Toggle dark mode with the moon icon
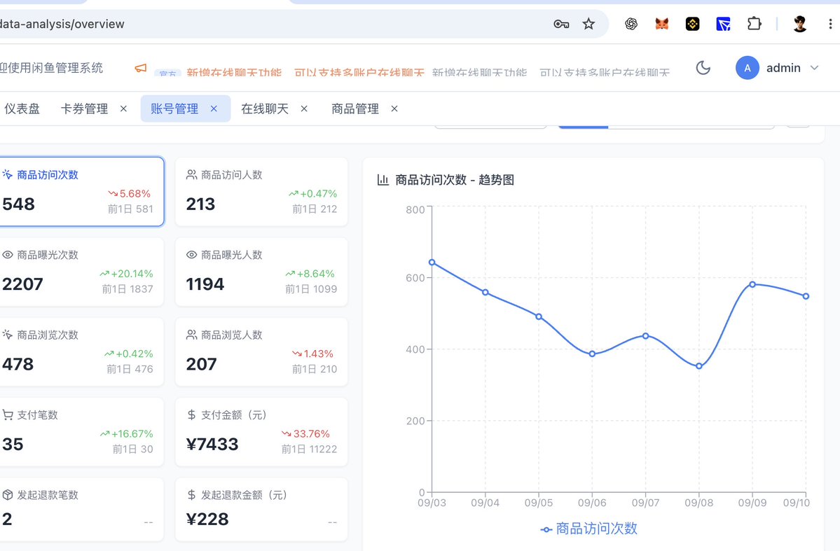This screenshot has width=840, height=551. tap(703, 68)
